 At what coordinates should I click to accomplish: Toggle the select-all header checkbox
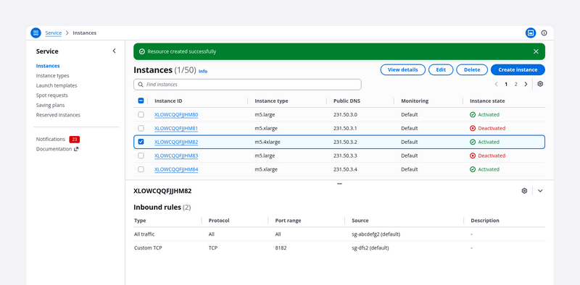[141, 101]
